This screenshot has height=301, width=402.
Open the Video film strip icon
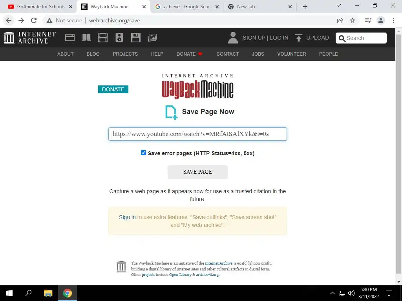tap(103, 38)
